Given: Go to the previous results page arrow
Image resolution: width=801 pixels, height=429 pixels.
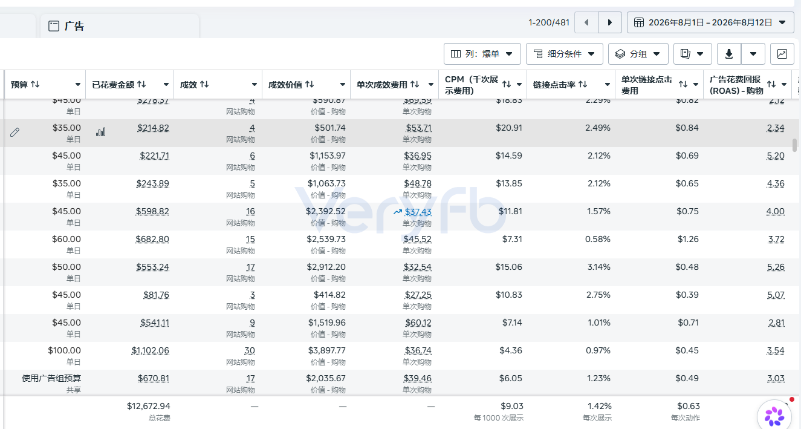Looking at the screenshot, I should point(586,22).
